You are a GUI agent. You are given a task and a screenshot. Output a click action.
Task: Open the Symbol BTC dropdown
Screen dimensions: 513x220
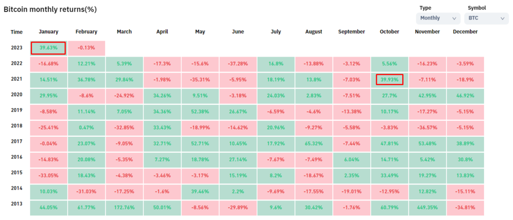point(486,18)
